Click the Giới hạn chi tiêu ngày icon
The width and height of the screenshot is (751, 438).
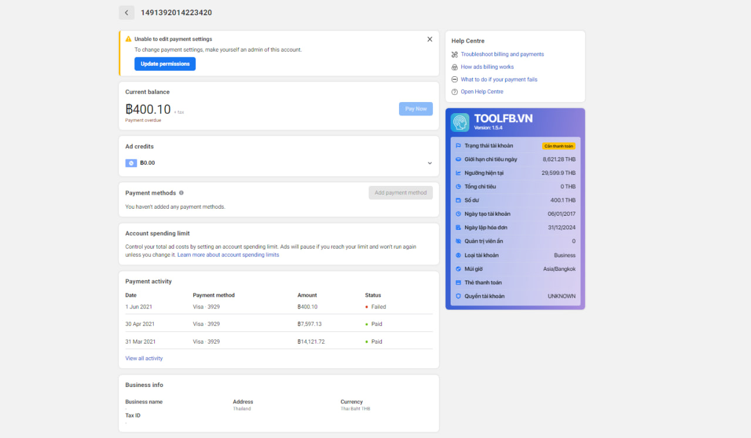click(x=458, y=159)
